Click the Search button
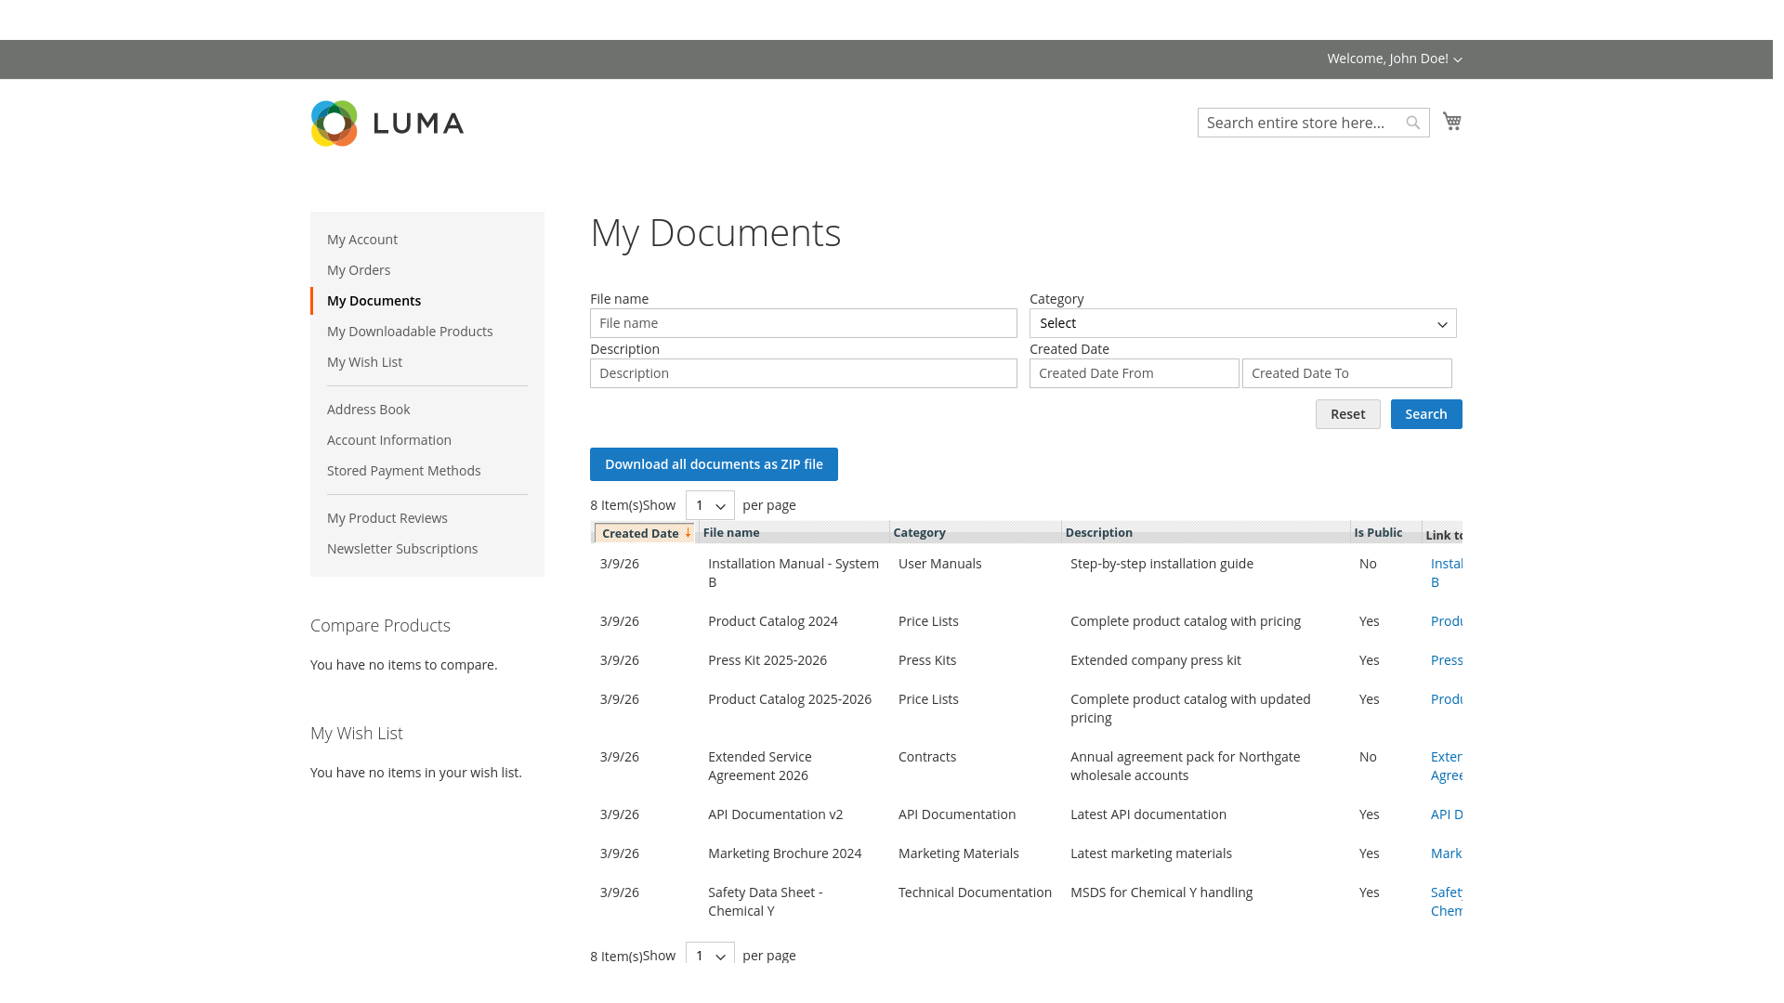Image resolution: width=1784 pixels, height=1003 pixels. point(1426,414)
